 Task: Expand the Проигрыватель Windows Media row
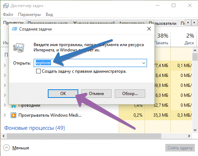(x=5, y=115)
